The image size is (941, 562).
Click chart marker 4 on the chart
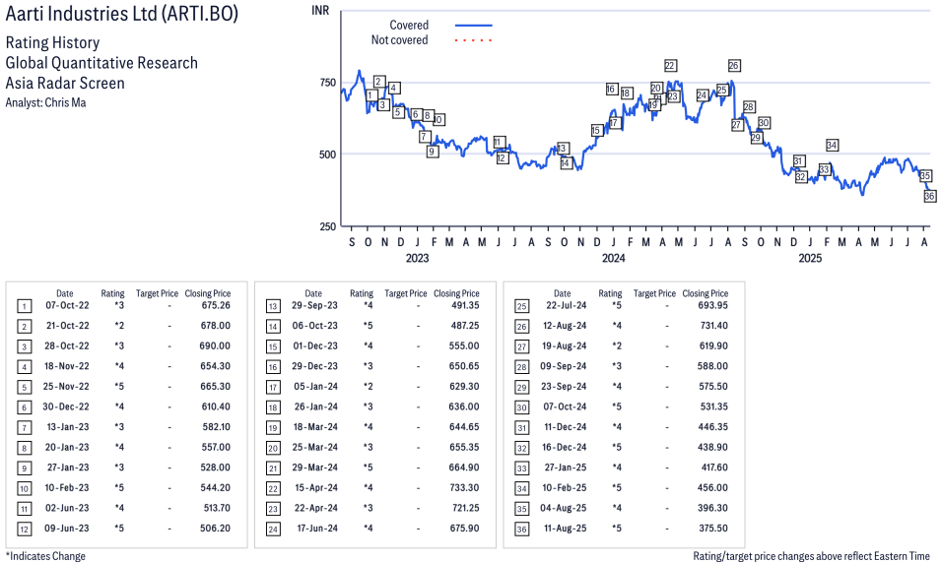394,88
